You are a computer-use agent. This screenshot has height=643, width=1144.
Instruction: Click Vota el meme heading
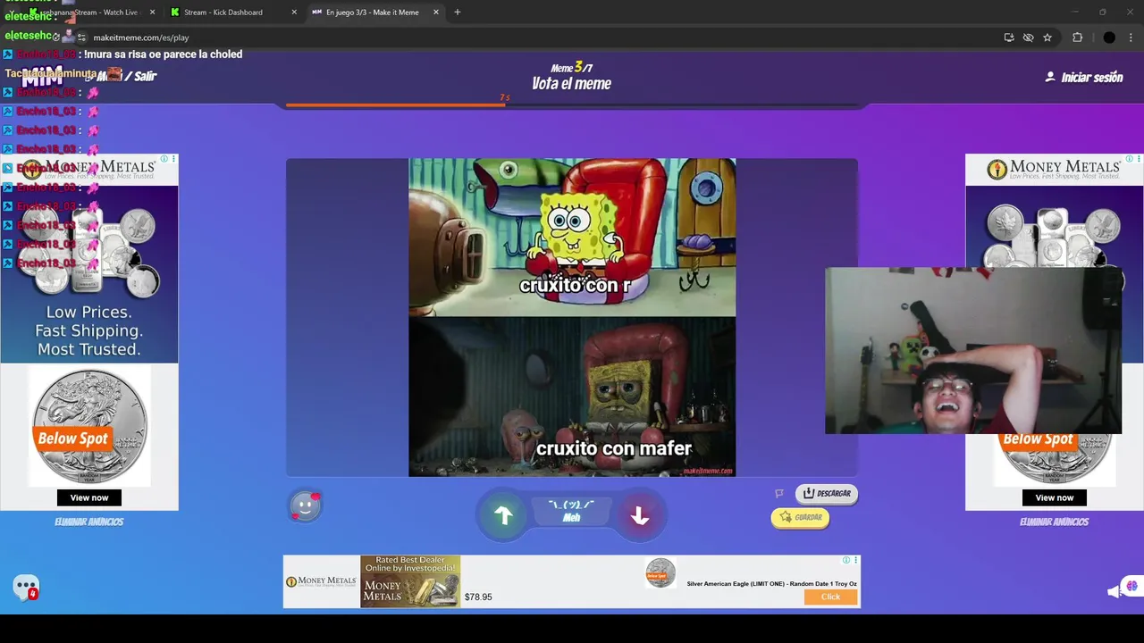(x=572, y=84)
